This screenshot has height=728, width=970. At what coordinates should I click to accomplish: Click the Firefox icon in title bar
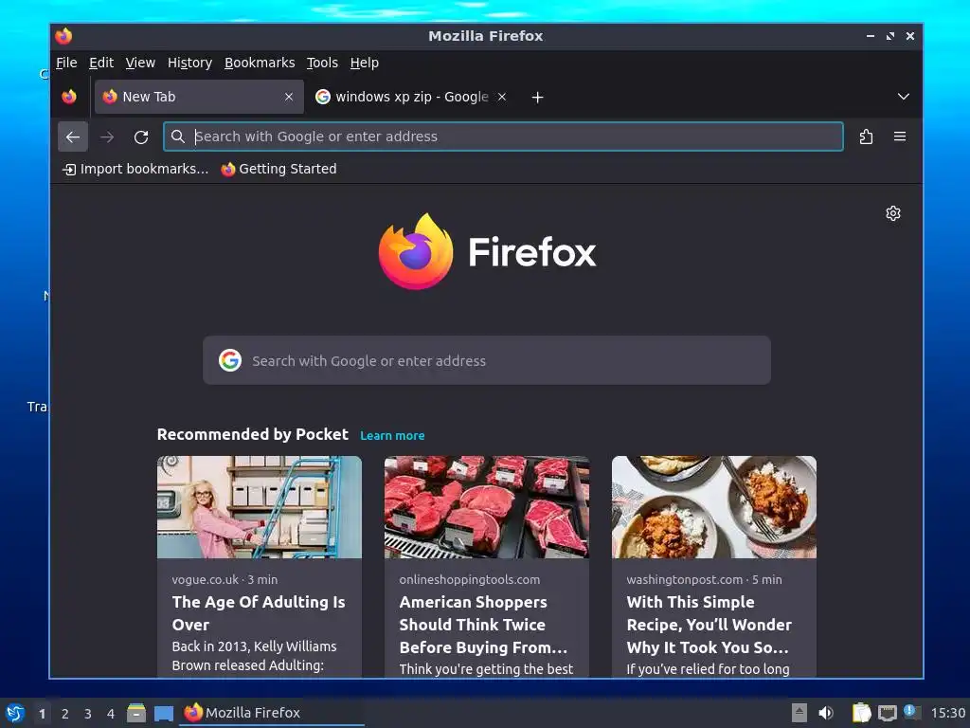63,36
